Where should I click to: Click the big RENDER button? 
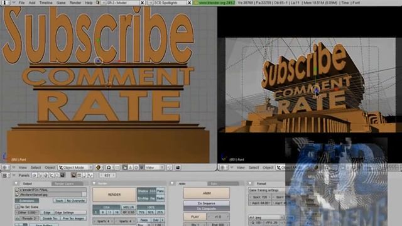[114, 195]
